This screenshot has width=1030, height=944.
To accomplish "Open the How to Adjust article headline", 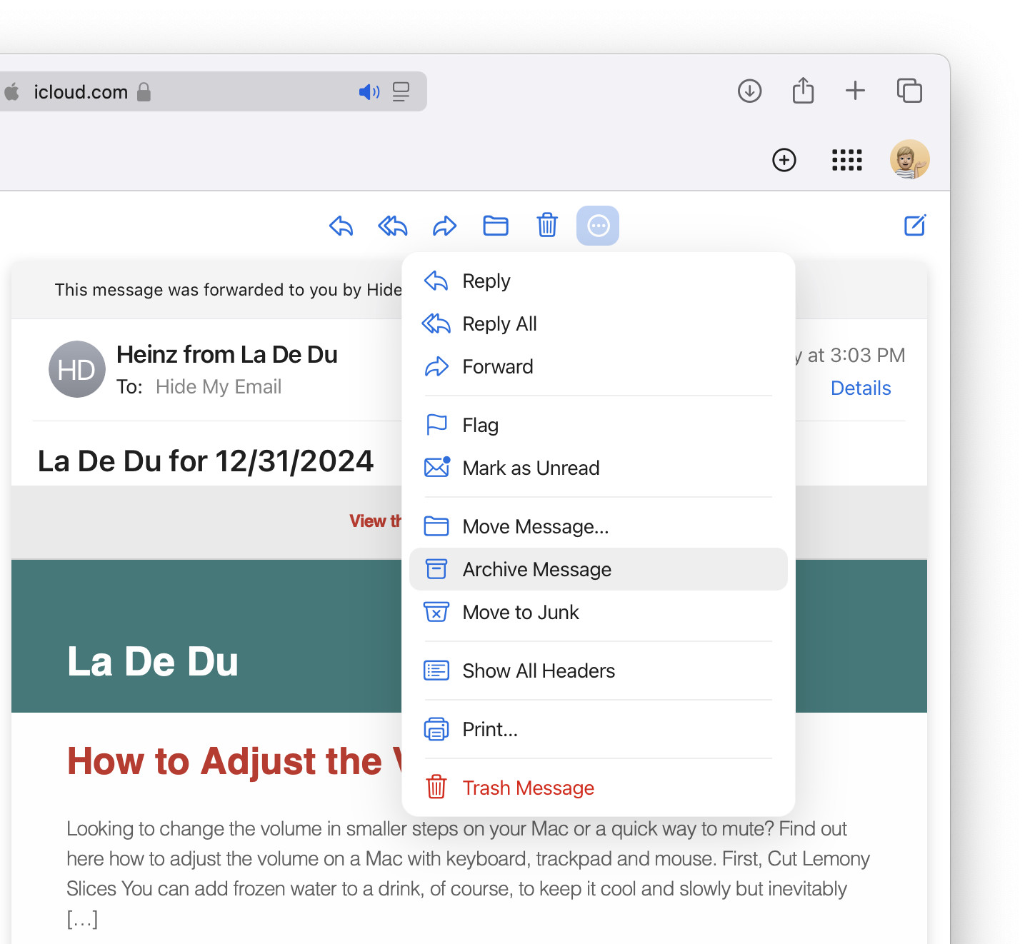I will 234,761.
